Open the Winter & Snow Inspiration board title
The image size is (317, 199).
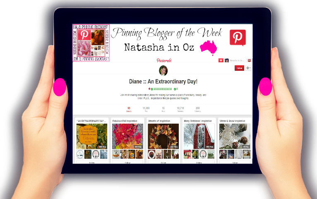[x=233, y=121]
